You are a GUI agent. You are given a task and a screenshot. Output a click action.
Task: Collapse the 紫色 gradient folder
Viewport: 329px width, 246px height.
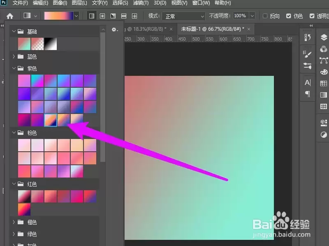14,68
